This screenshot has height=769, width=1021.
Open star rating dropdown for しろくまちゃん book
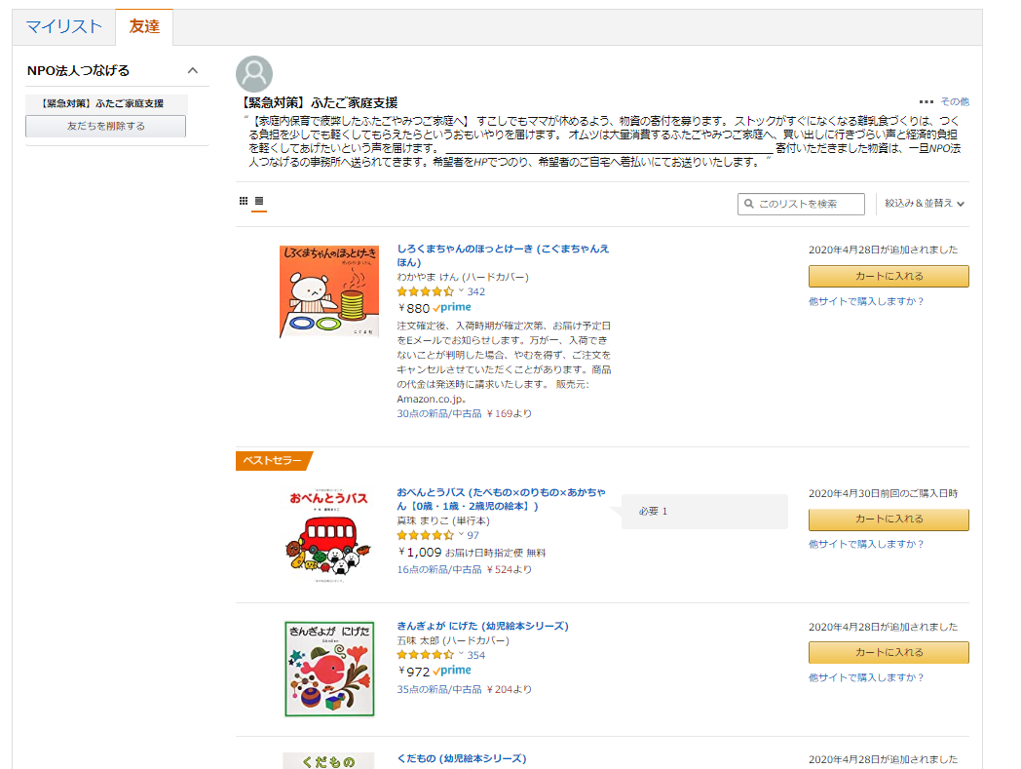[461, 290]
